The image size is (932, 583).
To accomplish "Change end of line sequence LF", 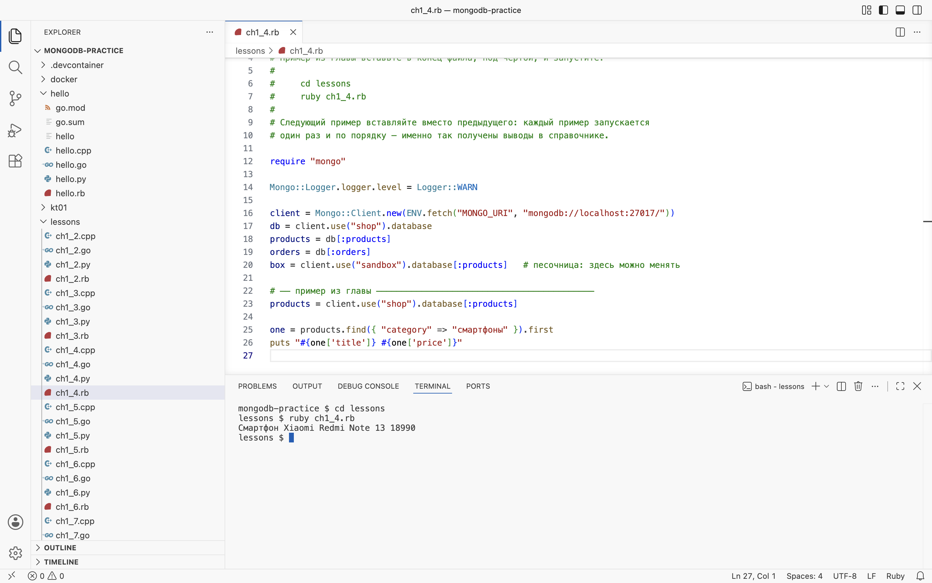I will point(871,576).
